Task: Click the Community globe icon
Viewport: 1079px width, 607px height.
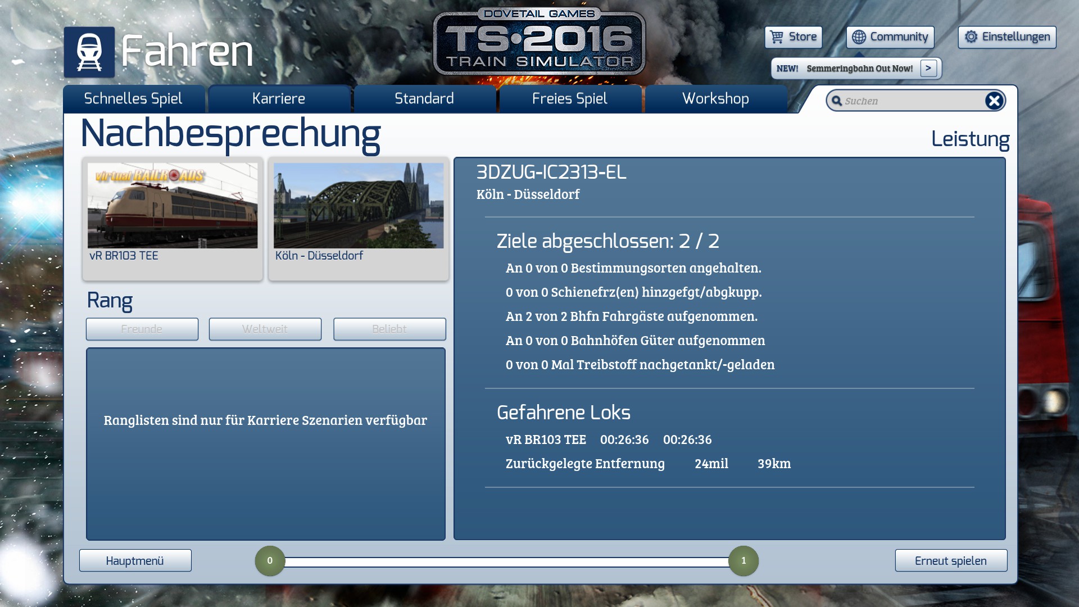Action: 859,37
